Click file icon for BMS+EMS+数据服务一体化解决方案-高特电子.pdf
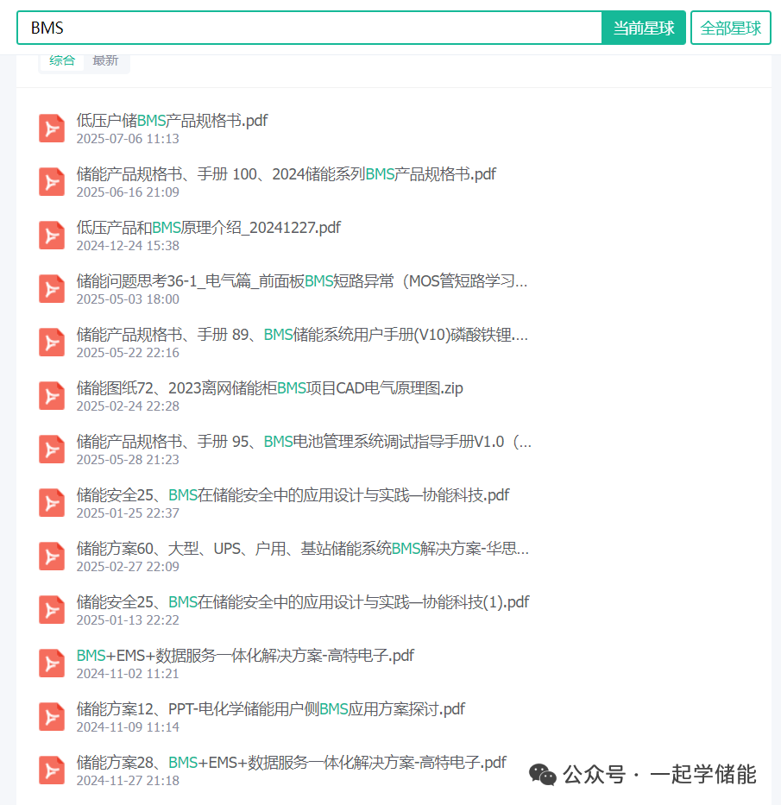The width and height of the screenshot is (781, 805). click(x=52, y=663)
